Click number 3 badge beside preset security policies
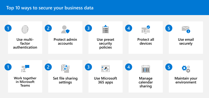The image size is (209, 98). coord(88,28)
